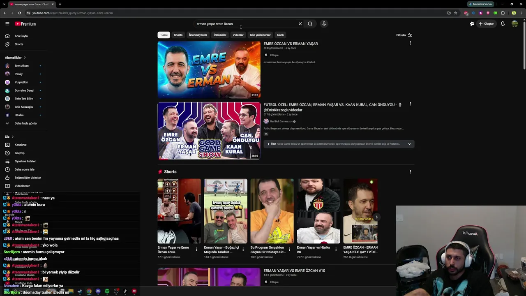The width and height of the screenshot is (526, 296).
Task: Open TikTok from the taskbar
Action: tap(125, 291)
